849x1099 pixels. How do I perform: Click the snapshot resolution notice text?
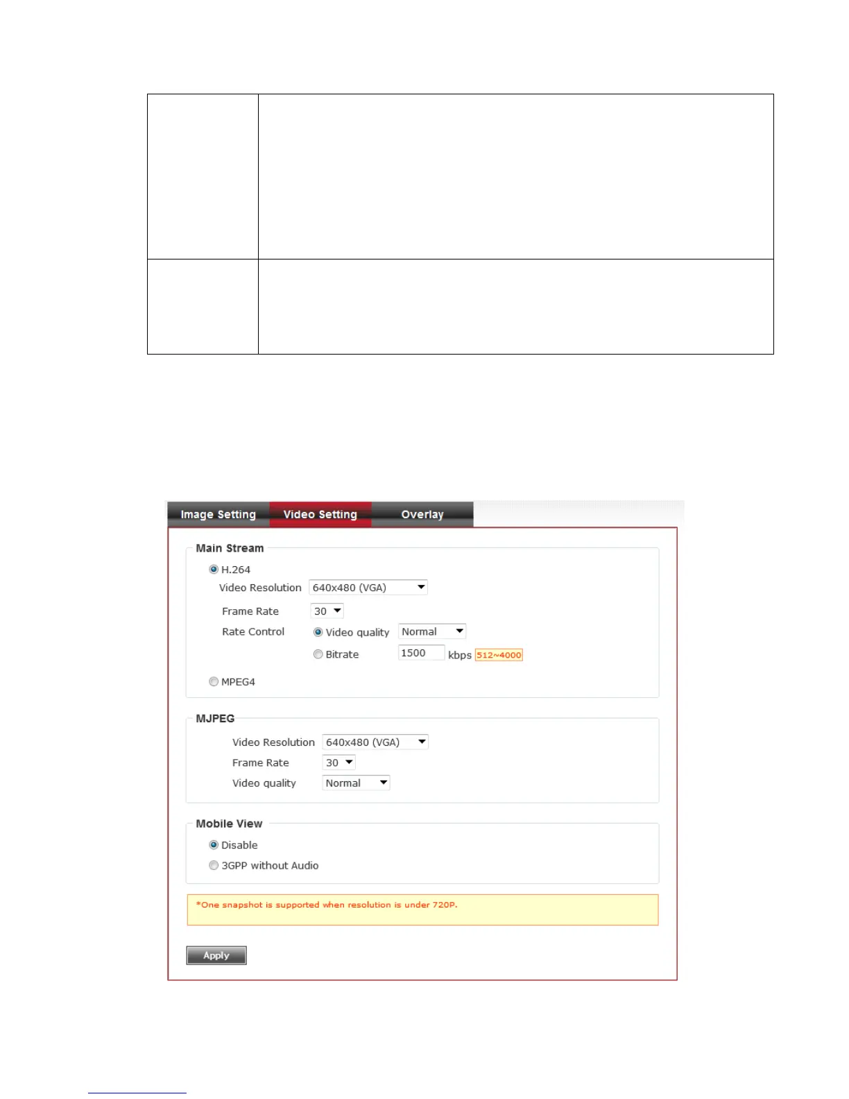tap(327, 905)
